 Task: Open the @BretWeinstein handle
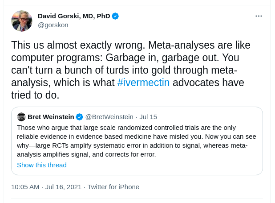pyautogui.click(x=109, y=117)
